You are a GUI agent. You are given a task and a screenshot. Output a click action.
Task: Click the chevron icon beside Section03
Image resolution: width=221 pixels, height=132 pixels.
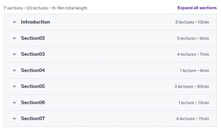[14, 54]
